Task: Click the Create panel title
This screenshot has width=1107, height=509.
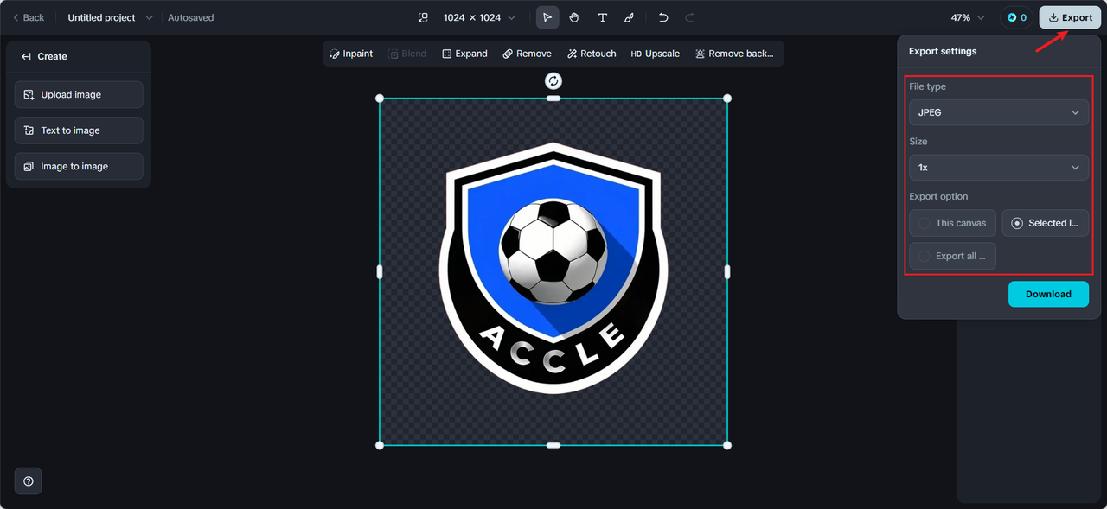Action: pyautogui.click(x=52, y=56)
